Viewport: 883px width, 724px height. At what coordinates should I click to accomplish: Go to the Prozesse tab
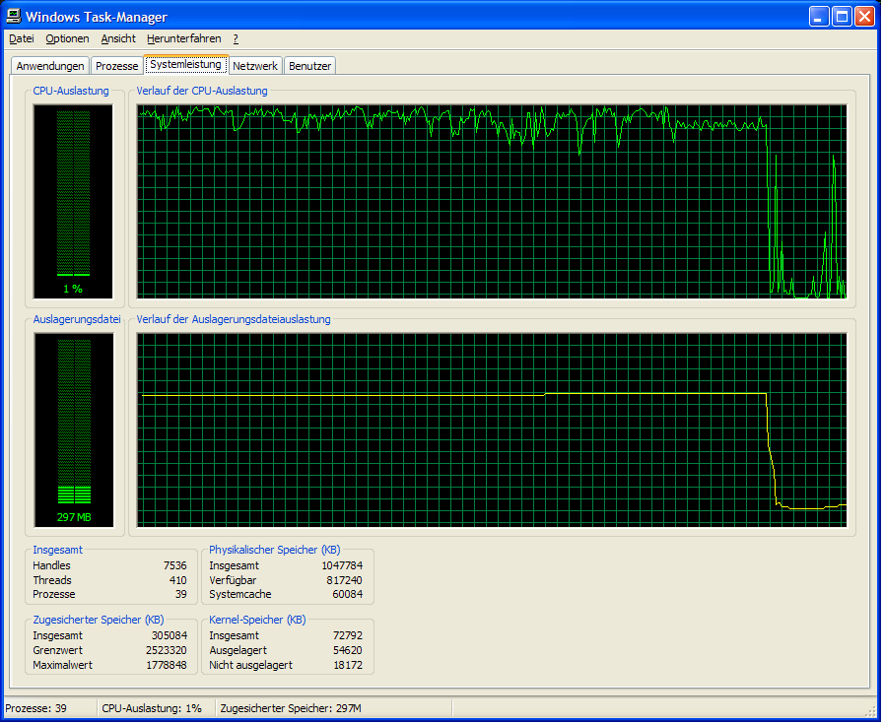[116, 66]
